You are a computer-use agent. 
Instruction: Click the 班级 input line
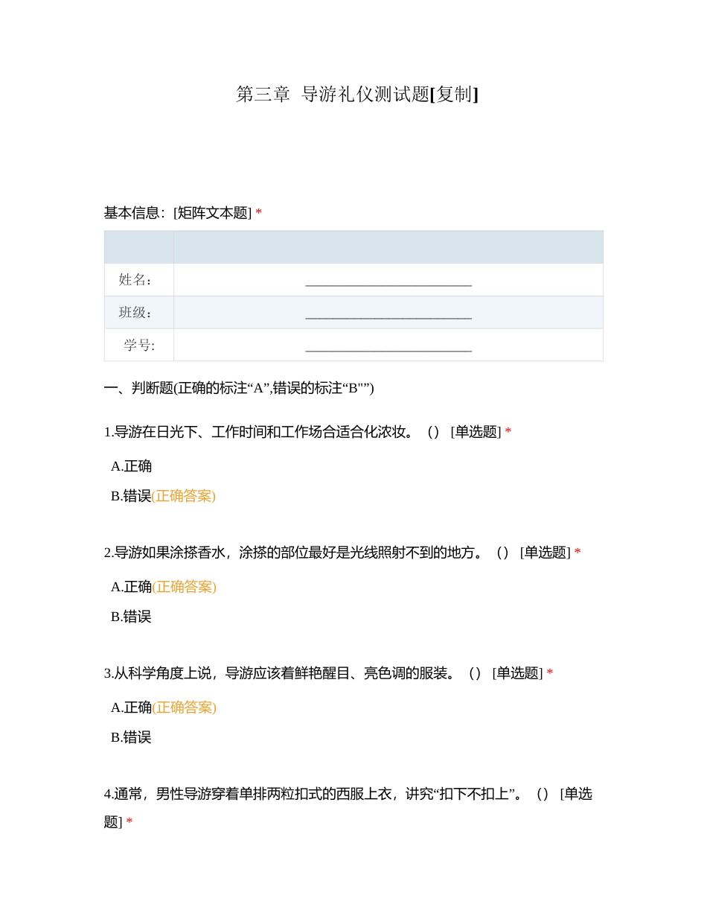[388, 316]
